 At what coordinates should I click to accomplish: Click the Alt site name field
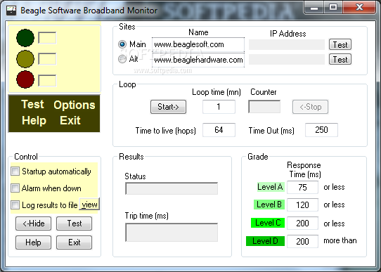tap(198, 60)
